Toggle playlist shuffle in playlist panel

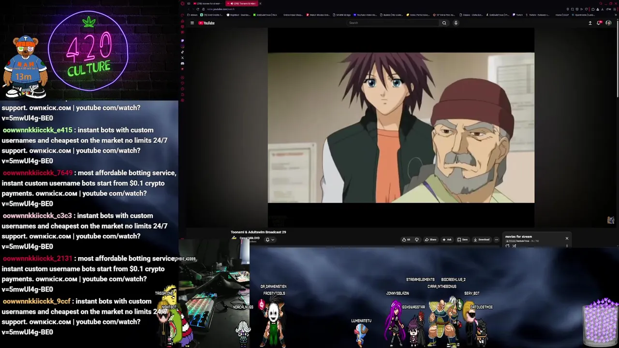coord(514,246)
